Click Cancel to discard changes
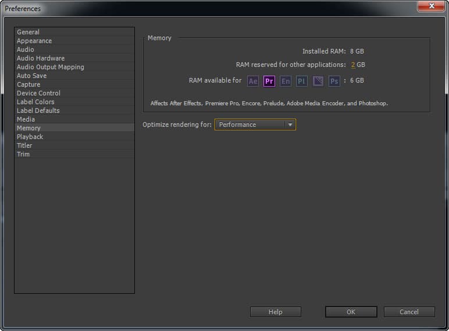449x331 pixels. pos(409,312)
